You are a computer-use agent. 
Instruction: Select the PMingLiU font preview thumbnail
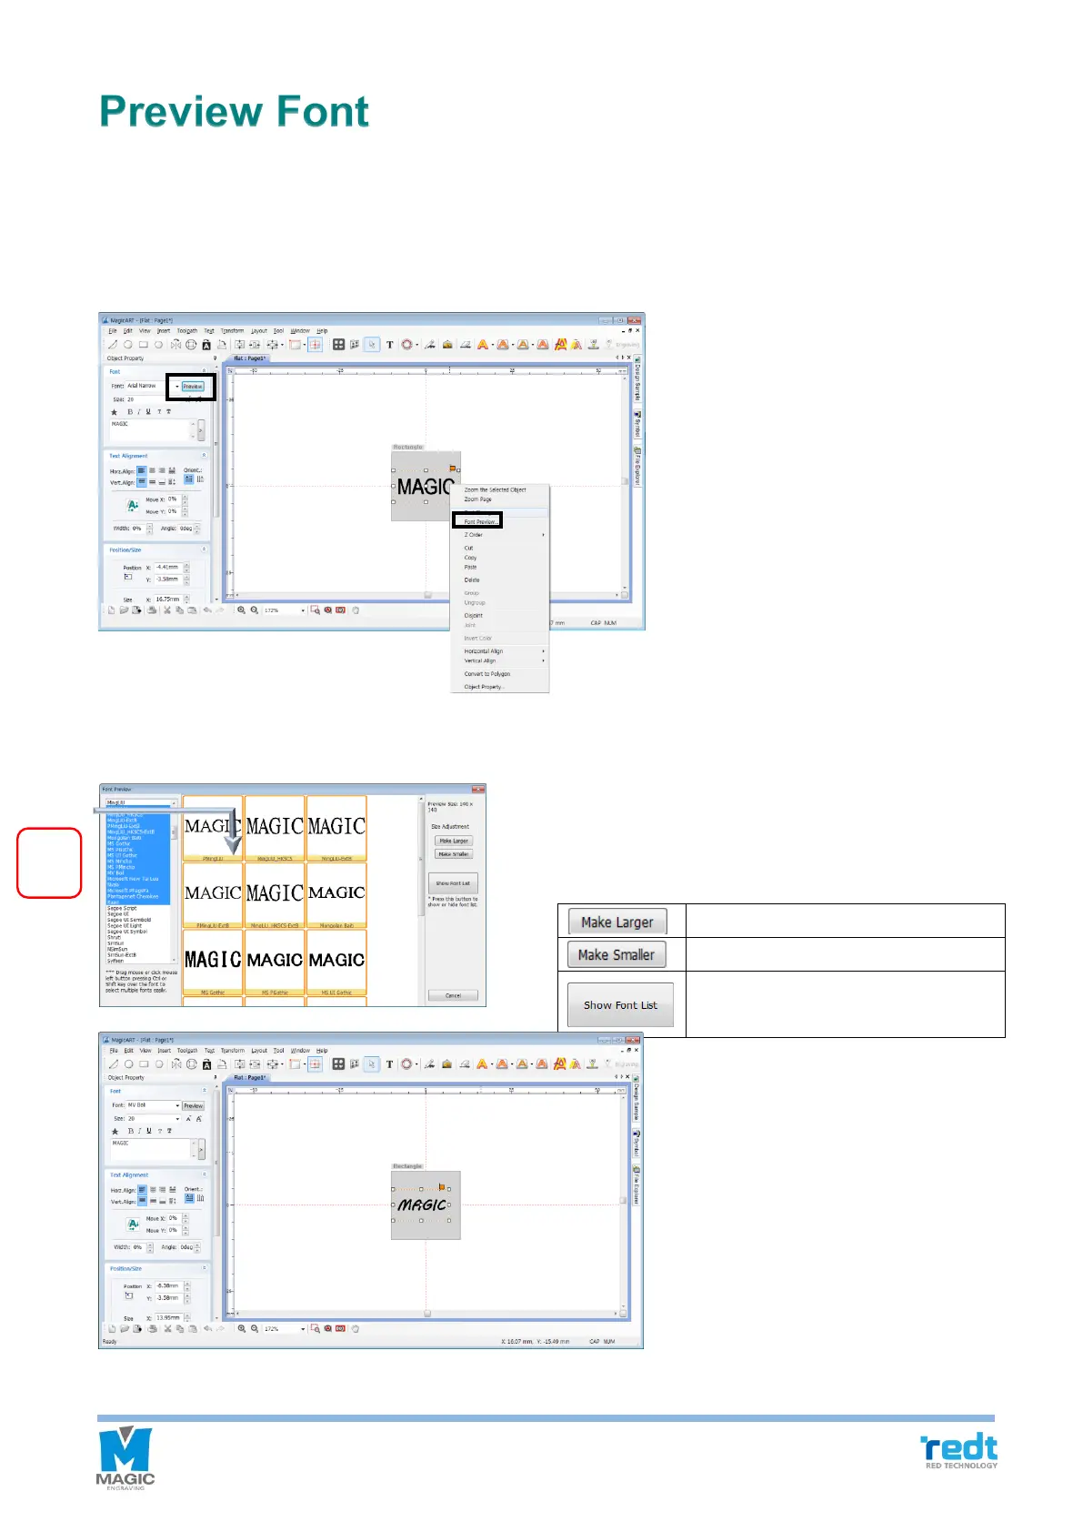[213, 829]
